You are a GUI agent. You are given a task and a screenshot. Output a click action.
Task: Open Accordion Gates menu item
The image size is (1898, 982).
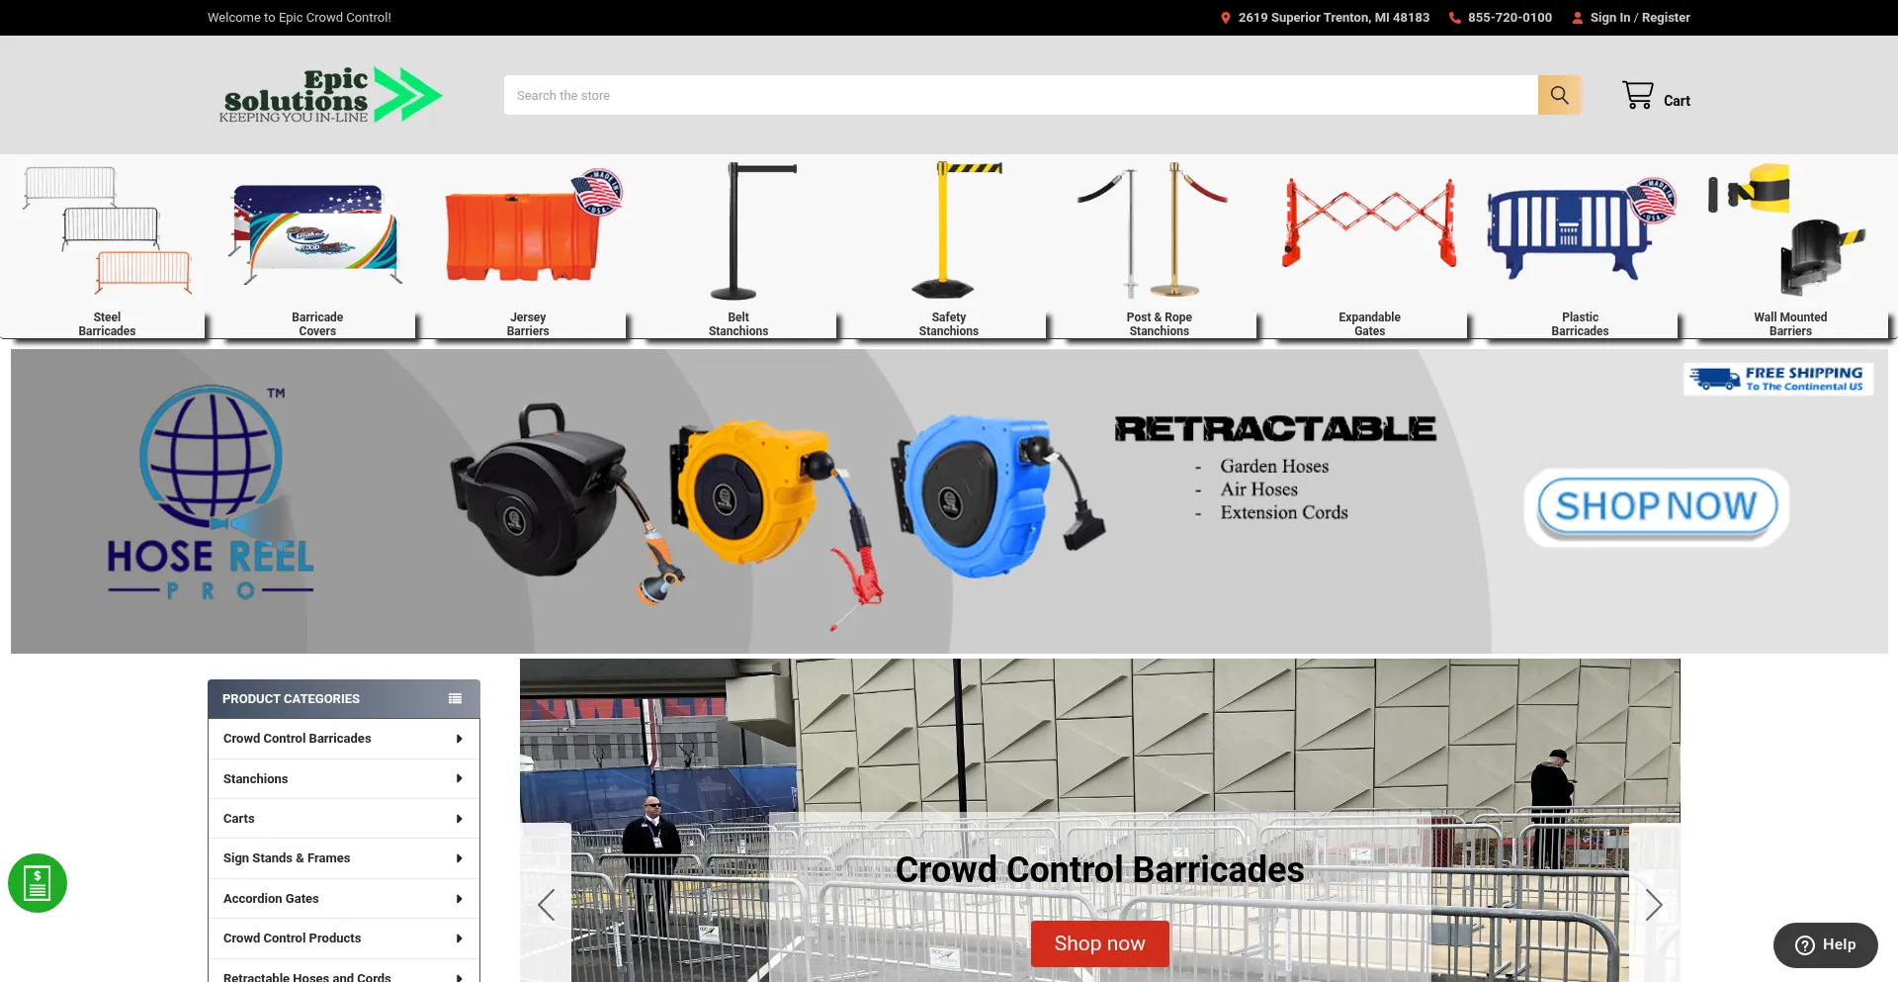tap(271, 899)
